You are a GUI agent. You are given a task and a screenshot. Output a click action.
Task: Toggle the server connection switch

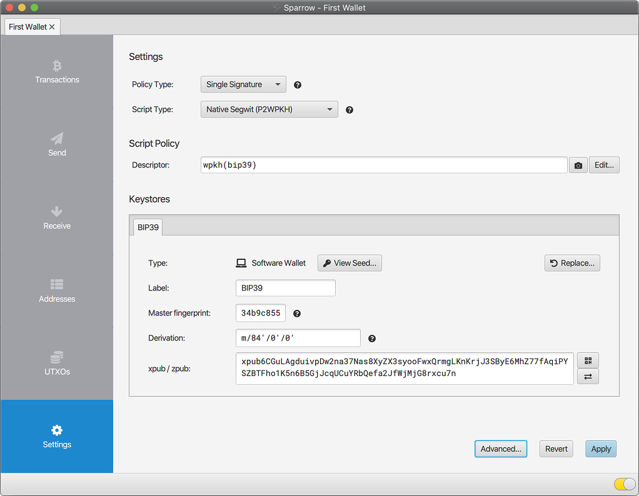pyautogui.click(x=625, y=484)
